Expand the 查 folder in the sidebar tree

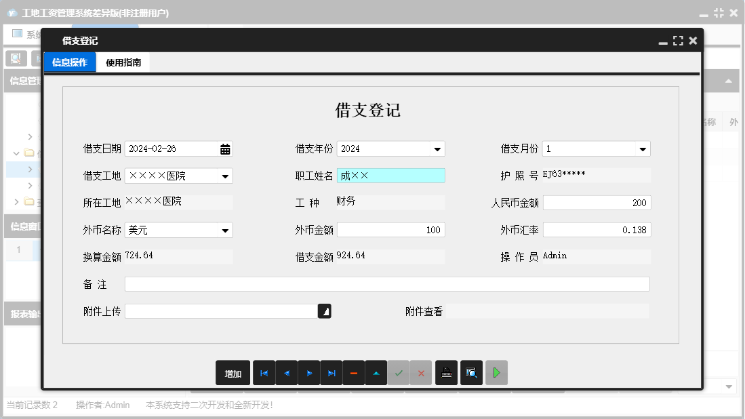[17, 201]
